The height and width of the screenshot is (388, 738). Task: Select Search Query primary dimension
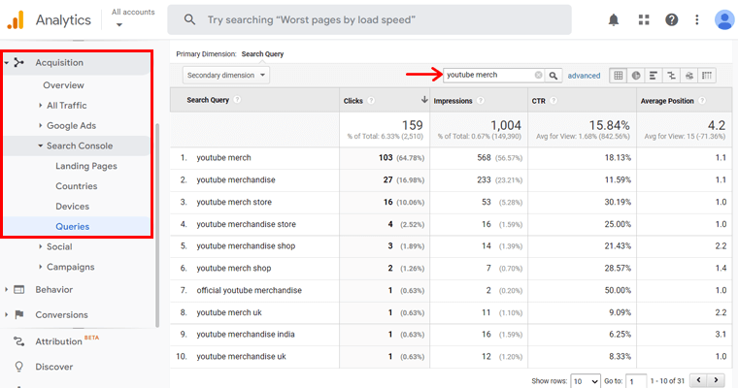click(x=262, y=54)
